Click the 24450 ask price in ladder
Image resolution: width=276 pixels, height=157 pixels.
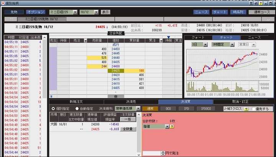coord(116,49)
